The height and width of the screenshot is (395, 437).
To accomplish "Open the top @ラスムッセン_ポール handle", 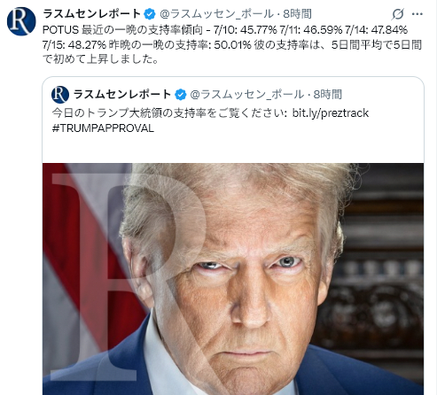I will 216,14.
